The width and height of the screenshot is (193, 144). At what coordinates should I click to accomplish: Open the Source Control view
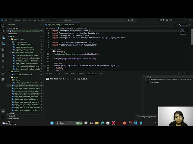[3, 37]
